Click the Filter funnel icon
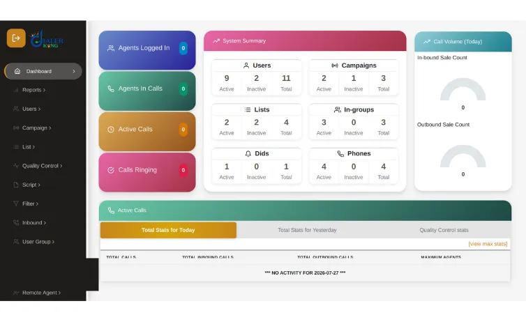This screenshot has height=322, width=526. [x=16, y=204]
